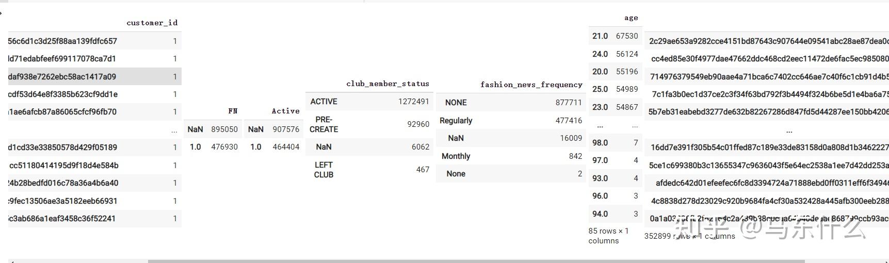
Task: Click the horizontal scrollbar thumb
Action: point(475,261)
